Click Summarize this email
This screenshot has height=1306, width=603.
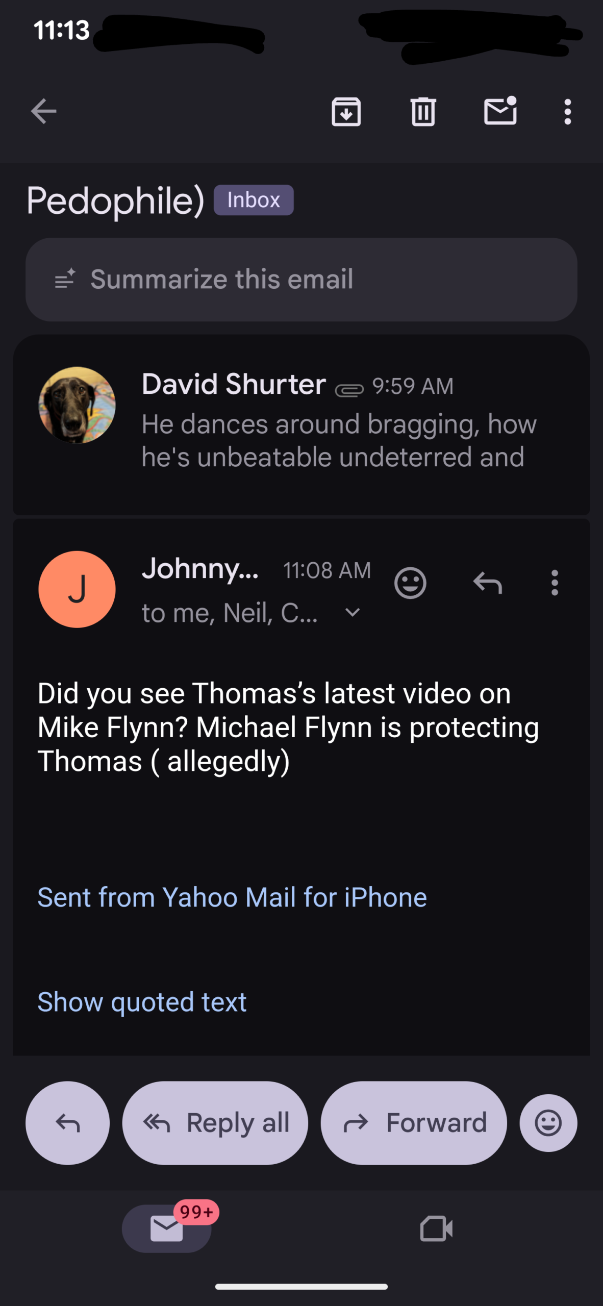click(301, 280)
